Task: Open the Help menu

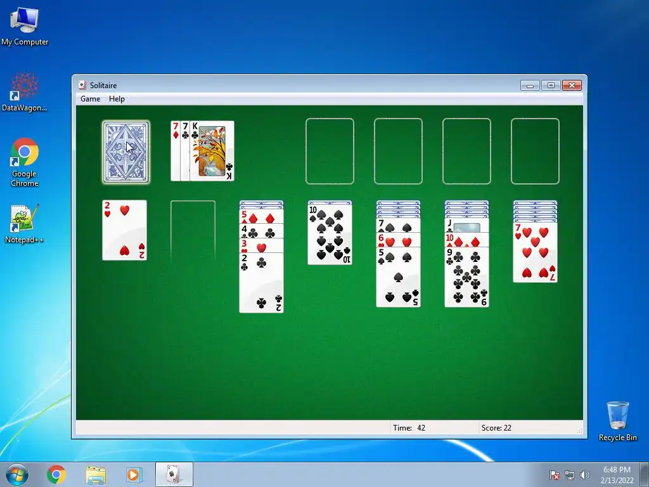Action: coord(117,99)
